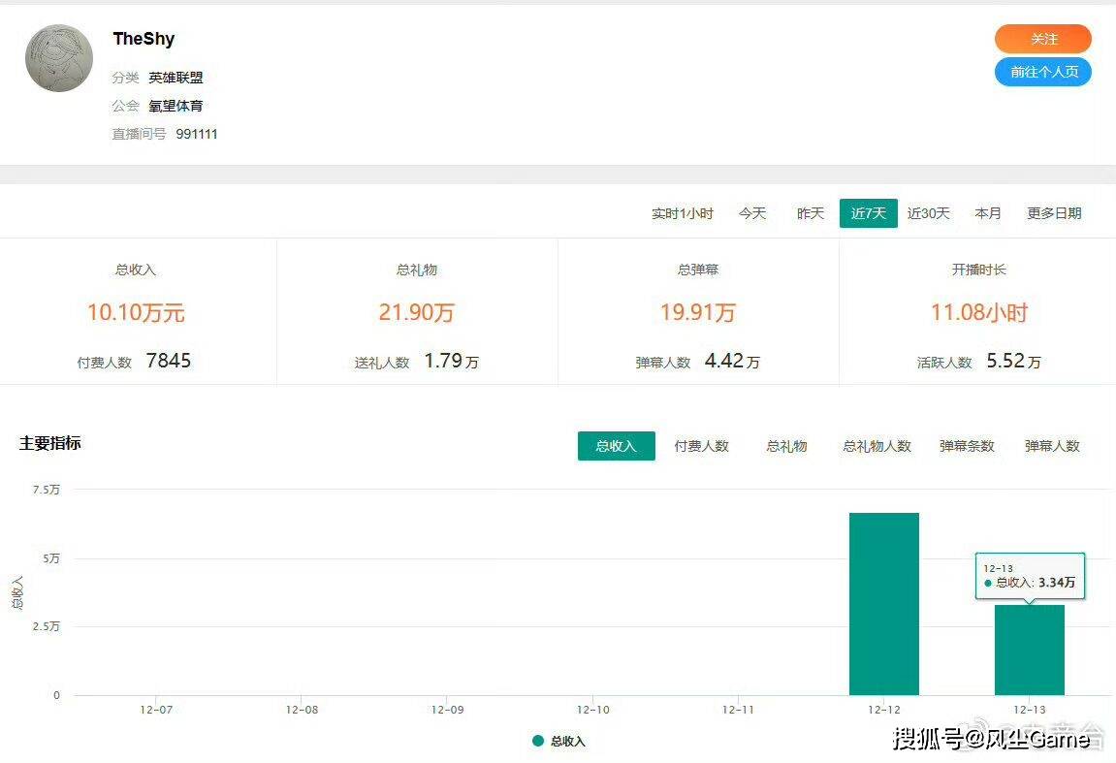Click the category value 英雄联盟
Viewport: 1116px width, 763px height.
[175, 78]
